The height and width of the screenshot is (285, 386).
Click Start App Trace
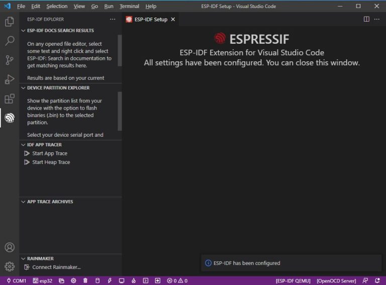(x=49, y=153)
